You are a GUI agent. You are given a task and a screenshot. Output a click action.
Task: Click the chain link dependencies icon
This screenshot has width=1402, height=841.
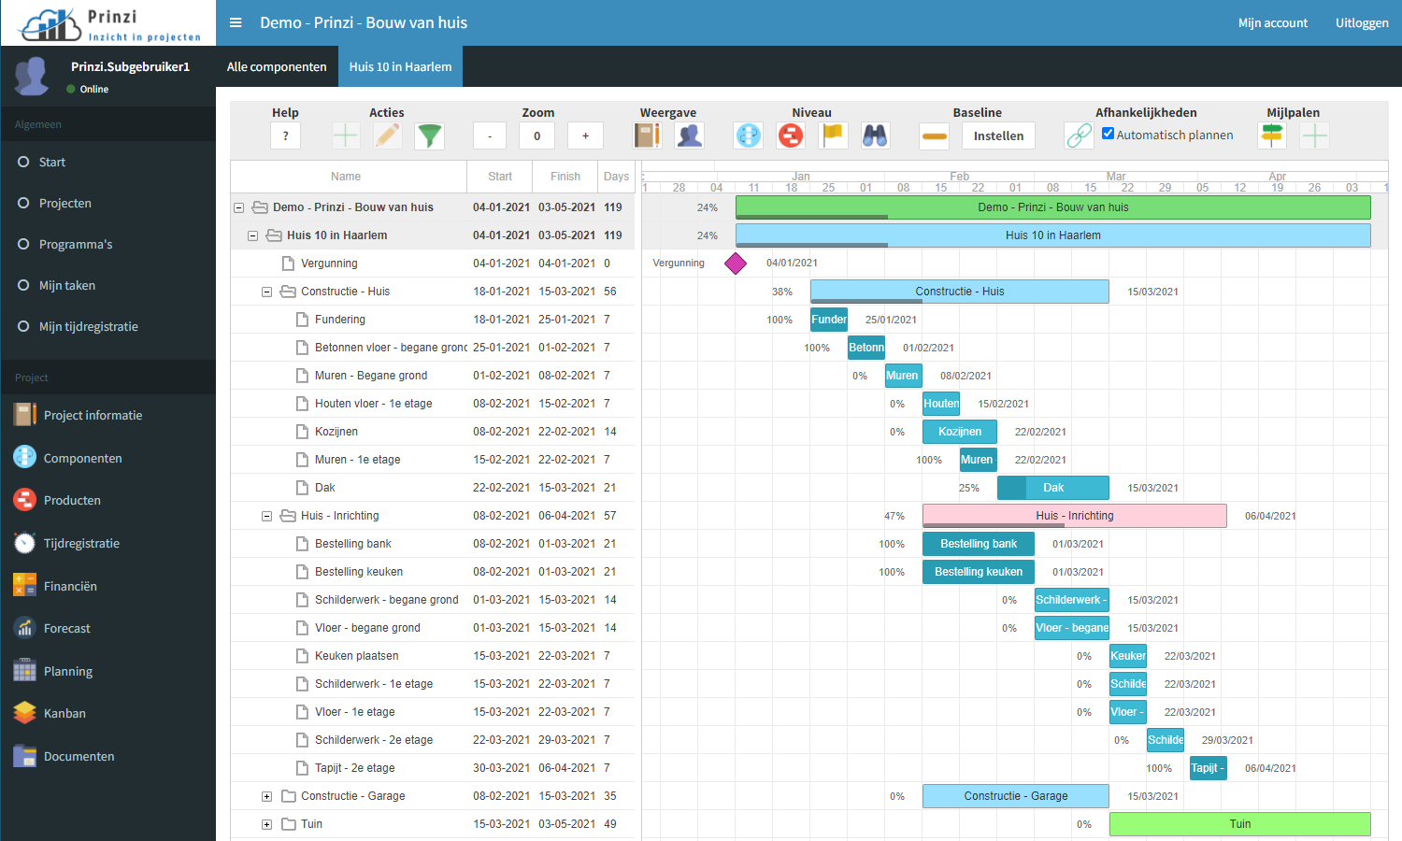tap(1079, 136)
